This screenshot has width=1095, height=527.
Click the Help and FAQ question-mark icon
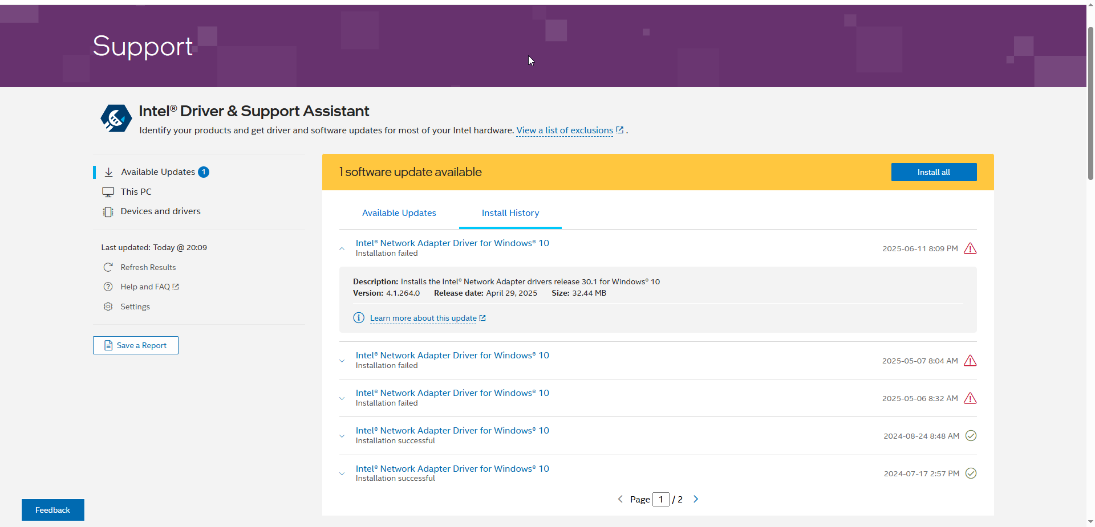click(108, 287)
